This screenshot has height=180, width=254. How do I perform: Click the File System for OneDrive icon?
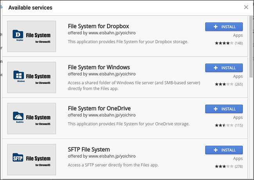click(31, 118)
